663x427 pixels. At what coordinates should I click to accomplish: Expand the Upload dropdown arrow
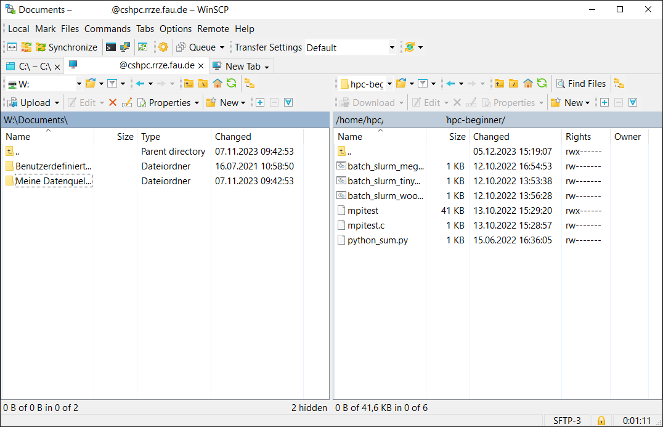[x=57, y=103]
